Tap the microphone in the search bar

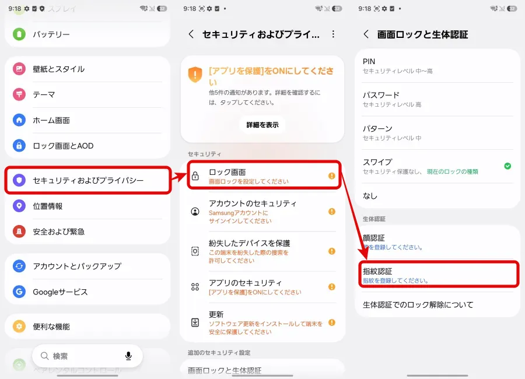pyautogui.click(x=128, y=356)
